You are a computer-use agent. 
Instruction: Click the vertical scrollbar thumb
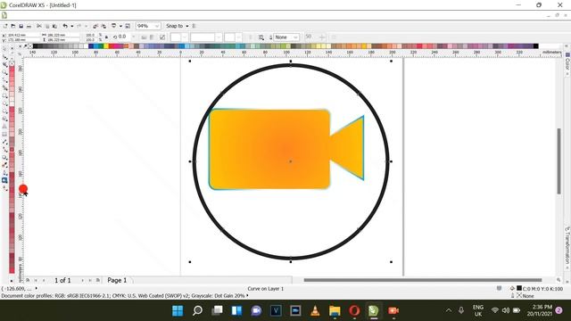[559, 161]
